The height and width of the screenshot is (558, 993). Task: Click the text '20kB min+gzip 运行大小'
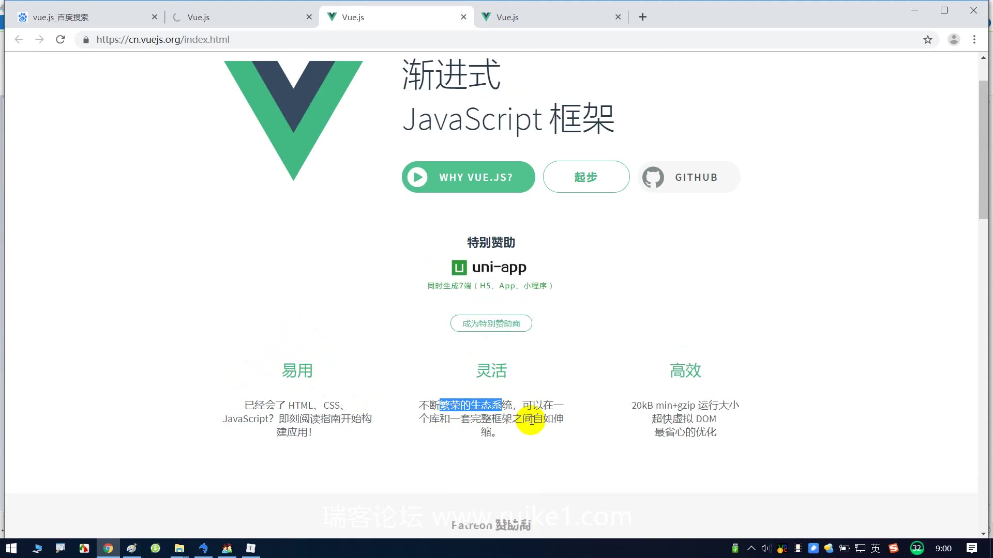coord(685,405)
